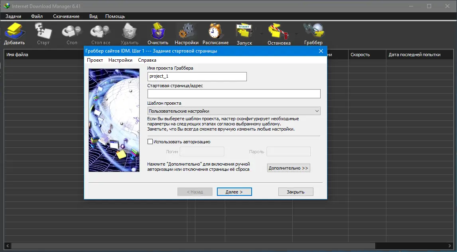Enable the Использовать авторизацию checkbox
The width and height of the screenshot is (457, 252).
coord(150,141)
